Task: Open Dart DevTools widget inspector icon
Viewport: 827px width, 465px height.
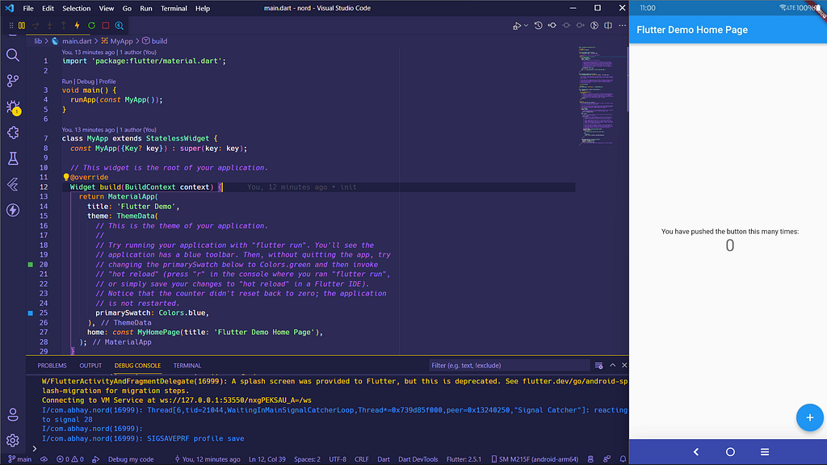Action: pos(120,25)
